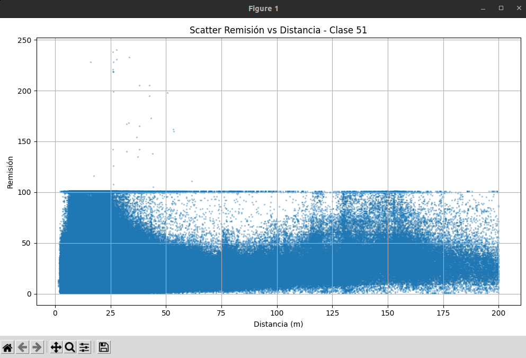The height and width of the screenshot is (358, 526).
Task: Click the 200 tick label on the x-axis
Action: 498,313
